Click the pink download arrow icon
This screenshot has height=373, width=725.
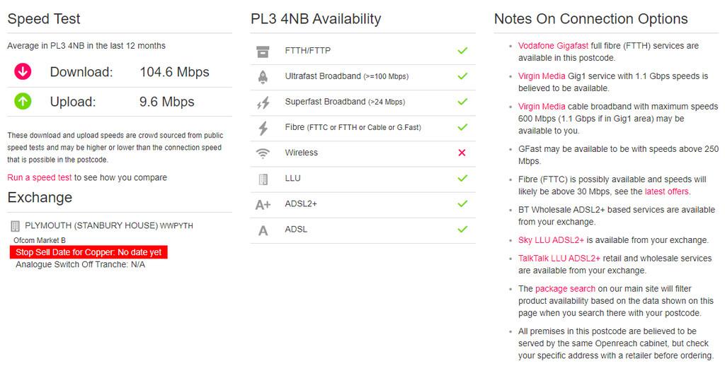tap(23, 71)
